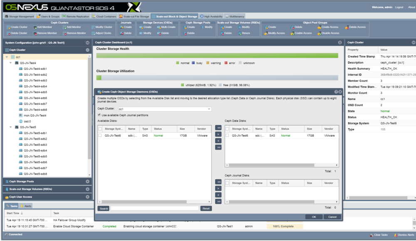Click mon.QS-JN-Test4 in the cluster tree
Image resolution: width=416 pixels, height=241 pixels.
(32, 116)
